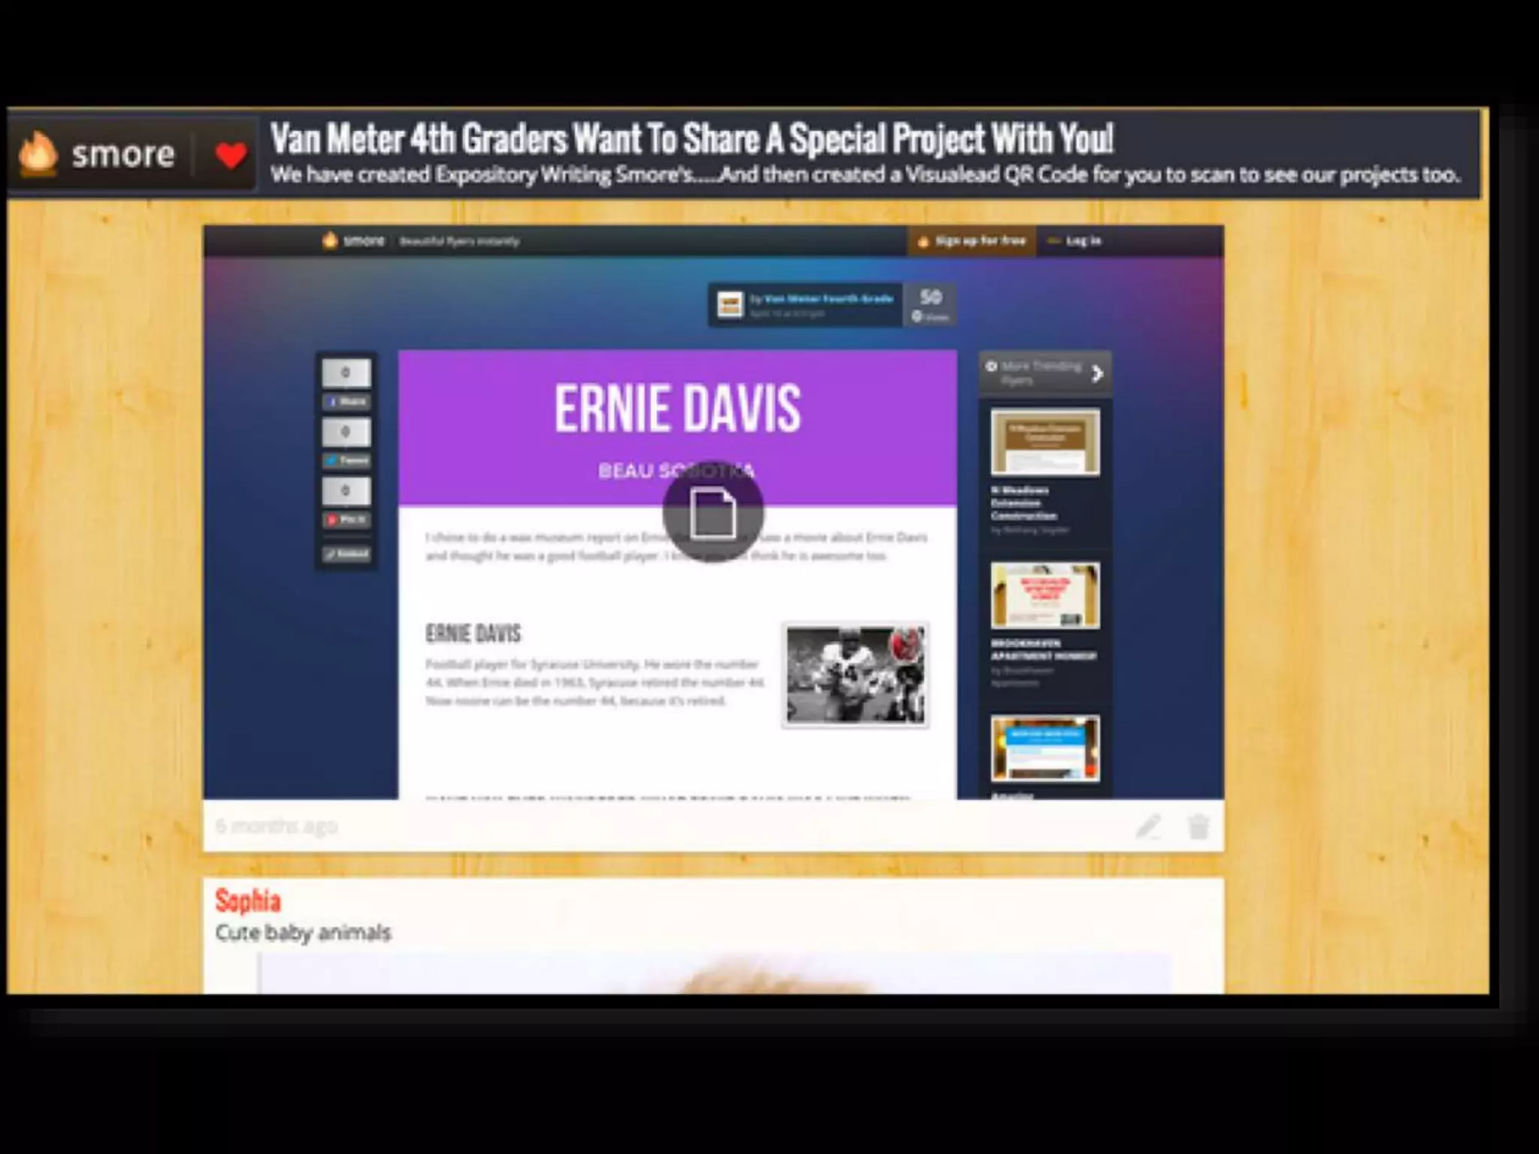Open the document icon overlay on flyer
The height and width of the screenshot is (1154, 1539).
[x=712, y=512]
